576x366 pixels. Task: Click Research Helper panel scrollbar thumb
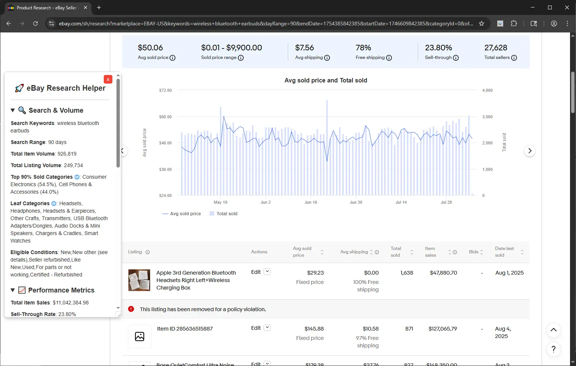point(118,123)
